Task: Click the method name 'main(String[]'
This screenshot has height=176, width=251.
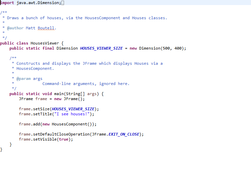Action: [x=69, y=94]
